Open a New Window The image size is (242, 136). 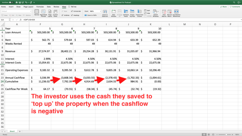click(114, 13)
